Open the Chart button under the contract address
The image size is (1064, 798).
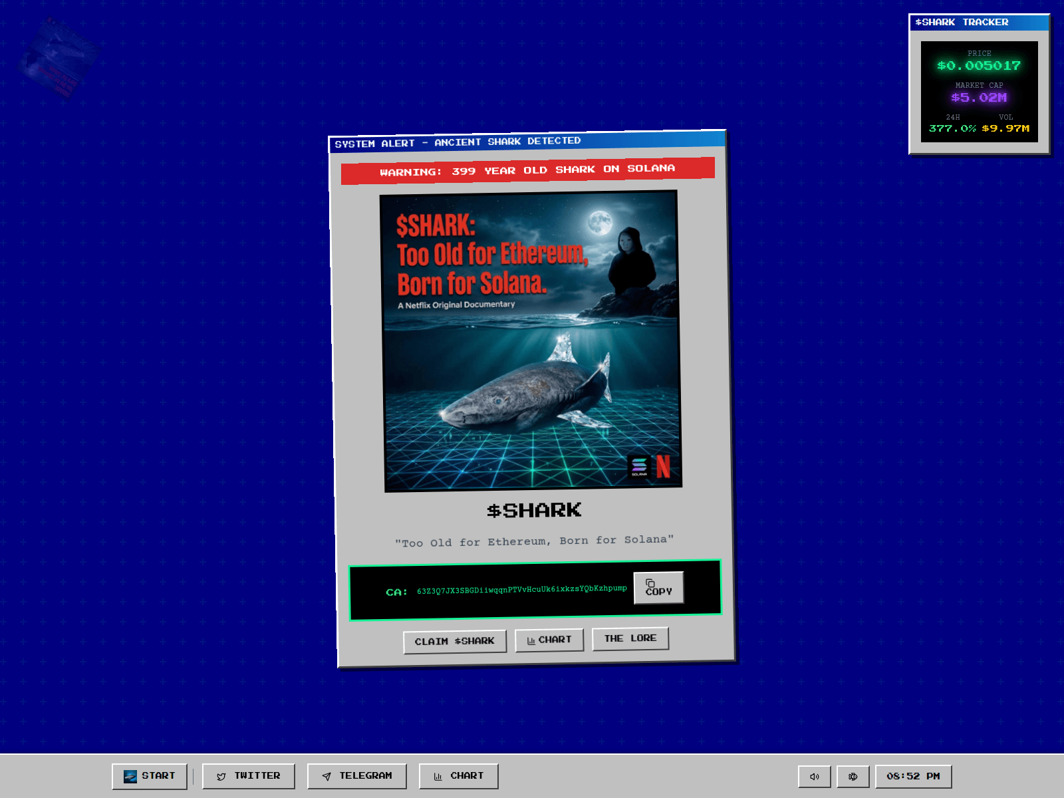[x=549, y=640]
